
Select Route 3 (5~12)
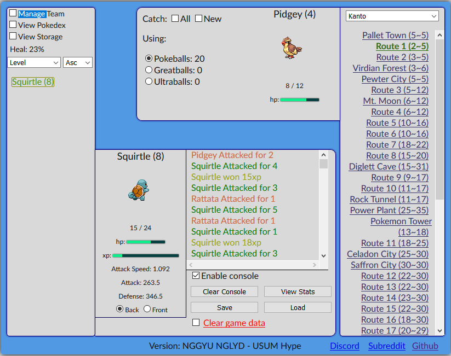coord(400,90)
